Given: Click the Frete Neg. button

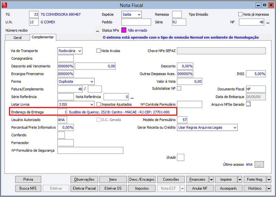Looking at the screenshot, I should 255,179.
